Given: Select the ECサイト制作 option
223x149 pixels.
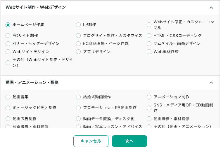Looking at the screenshot, I should click(8, 36).
